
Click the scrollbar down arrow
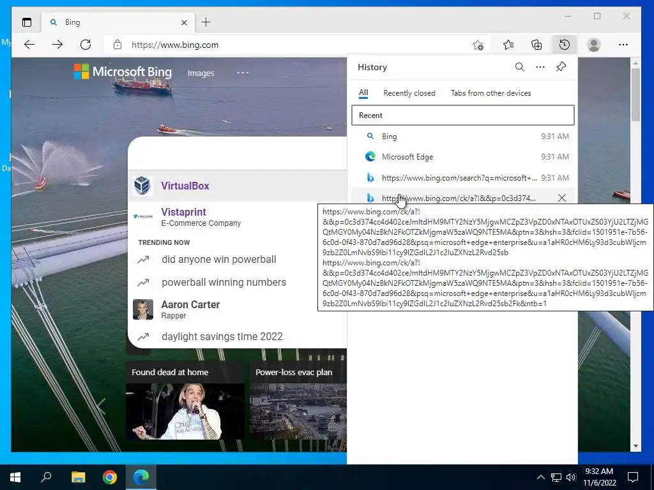click(x=635, y=446)
